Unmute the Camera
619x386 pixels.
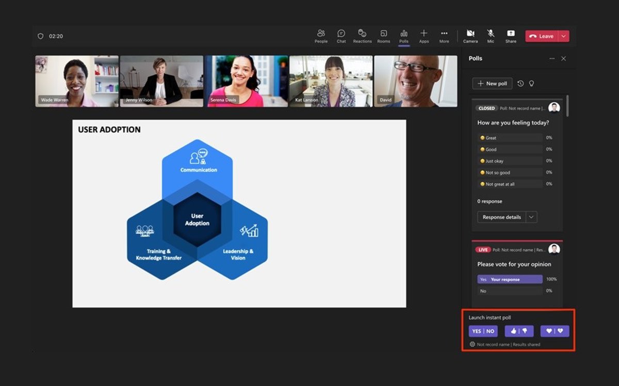pyautogui.click(x=470, y=36)
